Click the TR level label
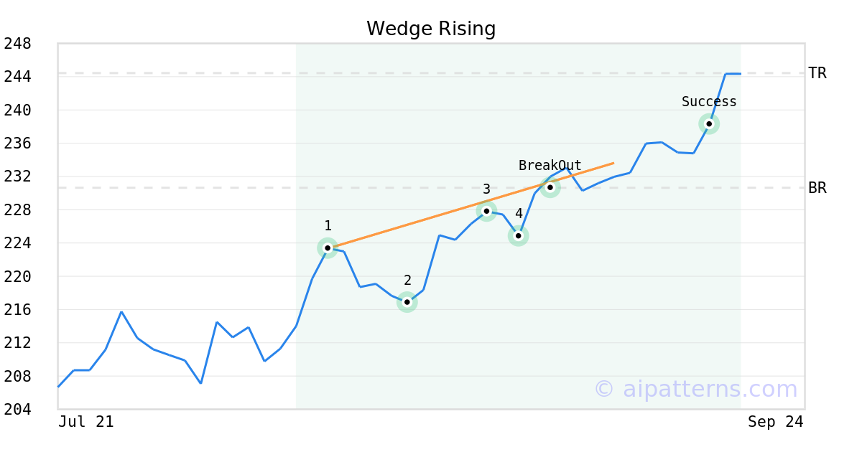The height and width of the screenshot is (452, 862). click(x=817, y=73)
